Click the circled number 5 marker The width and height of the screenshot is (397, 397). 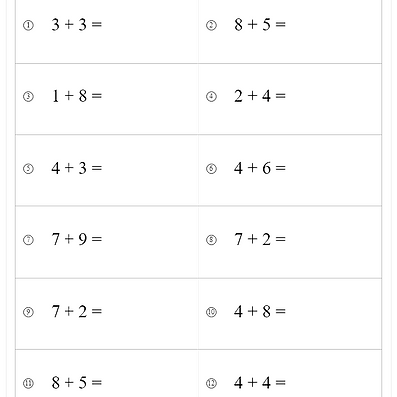click(x=28, y=169)
